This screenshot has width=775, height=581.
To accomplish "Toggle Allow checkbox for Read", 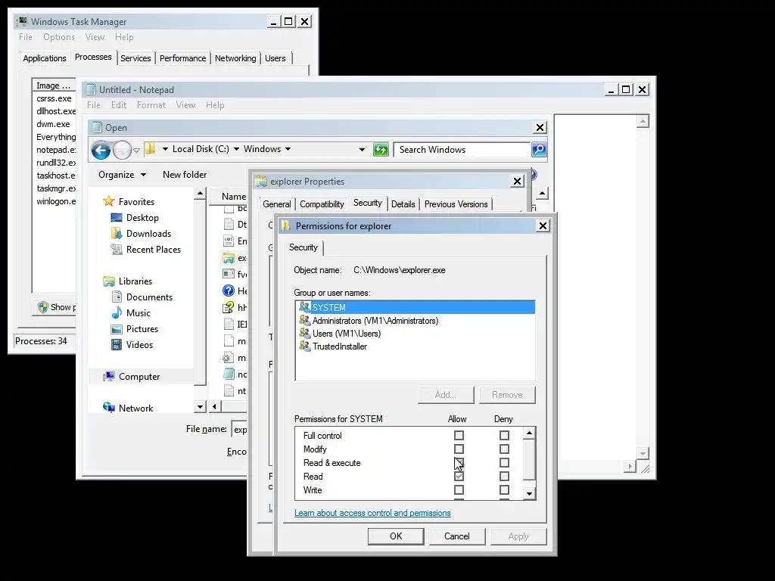I will [x=459, y=477].
